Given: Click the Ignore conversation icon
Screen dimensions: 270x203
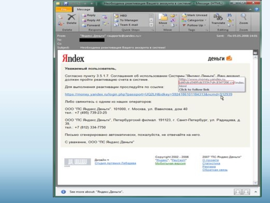Looking at the screenshot, I should click(x=60, y=17).
